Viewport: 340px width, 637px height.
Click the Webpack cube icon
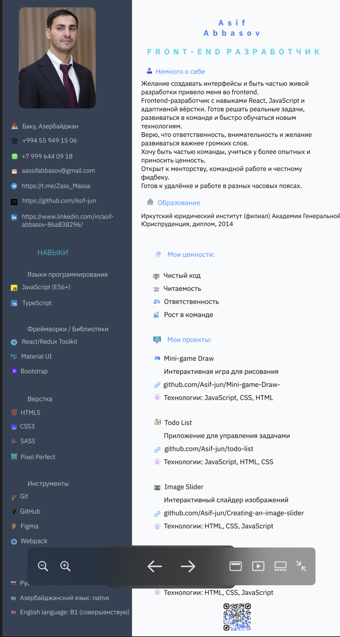point(14,542)
